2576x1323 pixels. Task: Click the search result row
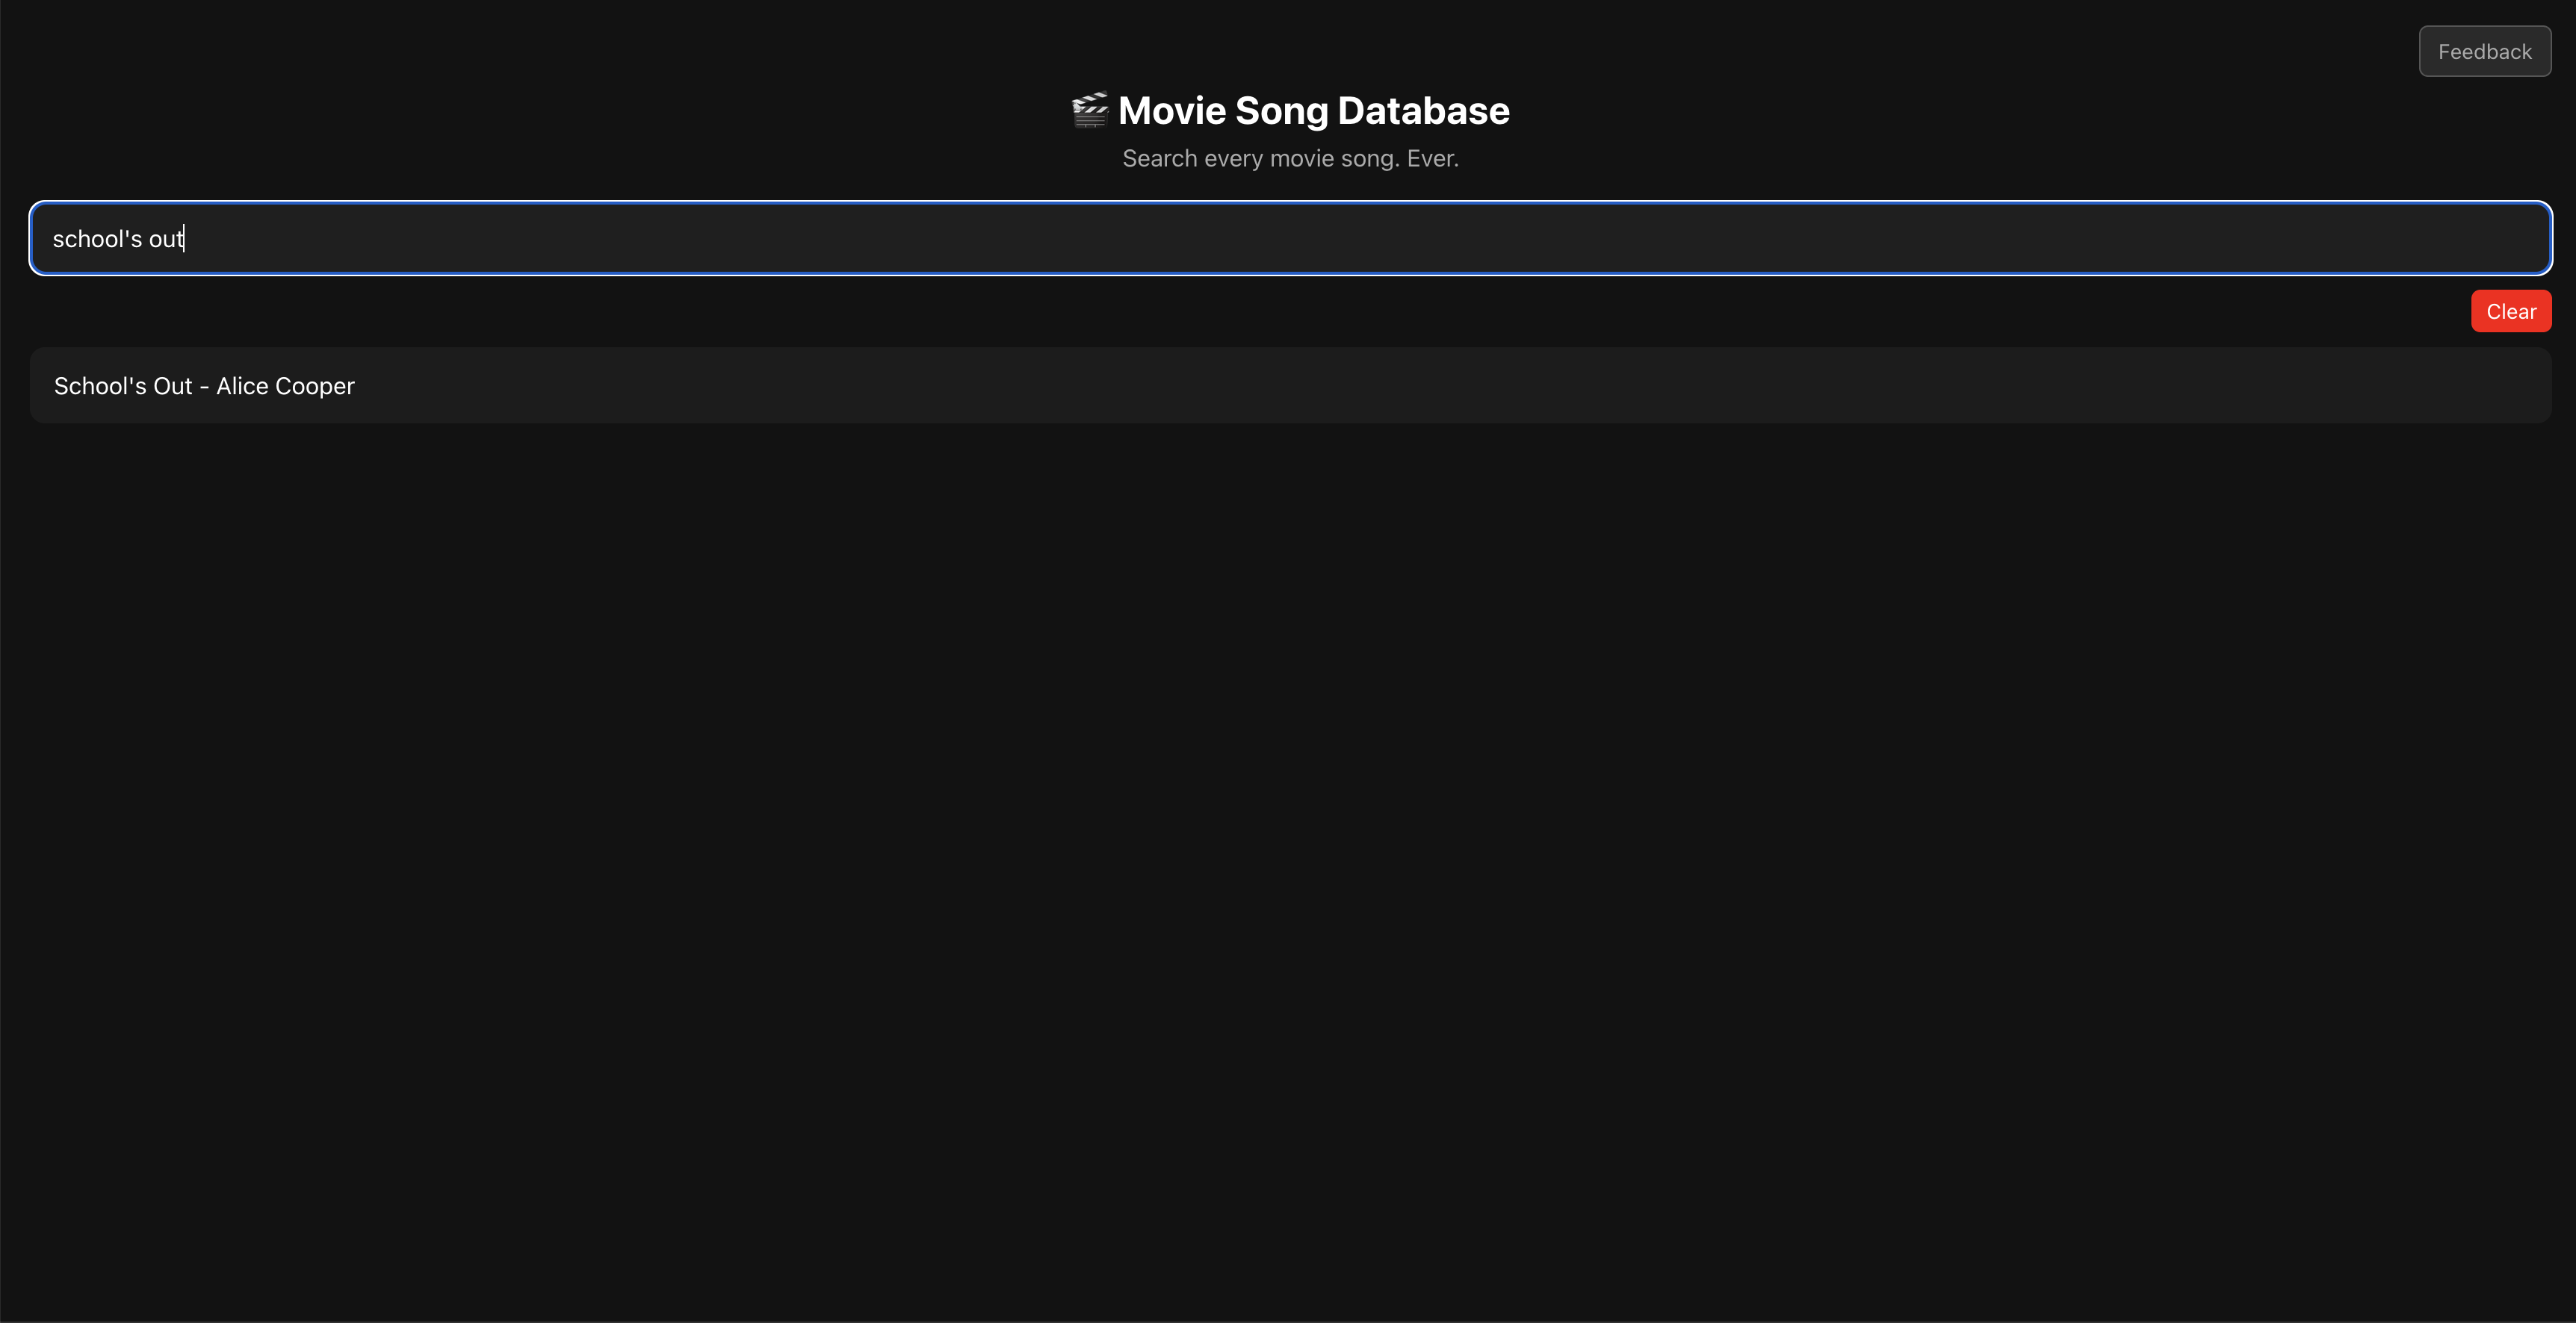[1288, 386]
